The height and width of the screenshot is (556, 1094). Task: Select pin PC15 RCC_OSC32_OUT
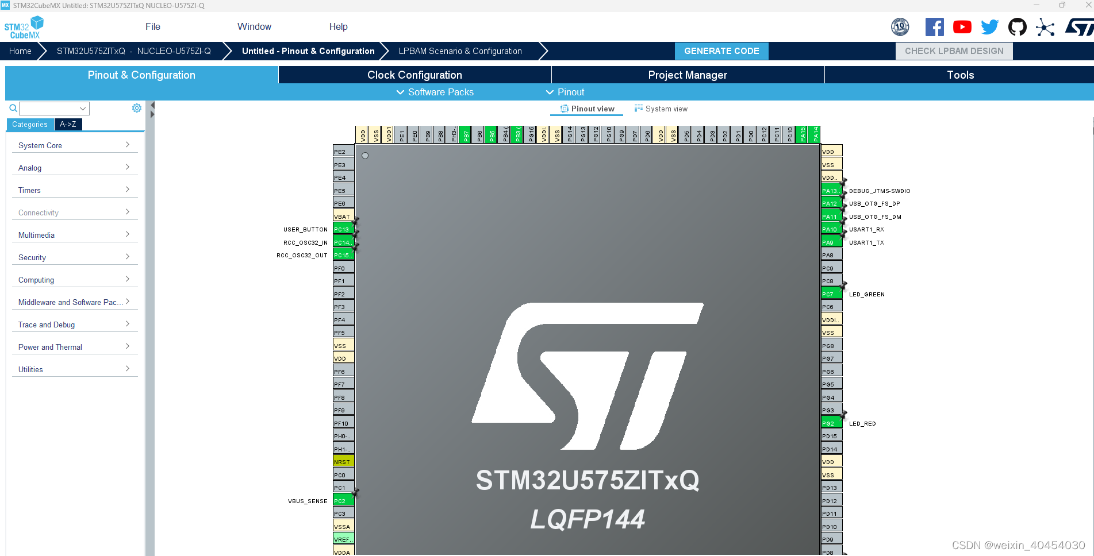pos(343,255)
